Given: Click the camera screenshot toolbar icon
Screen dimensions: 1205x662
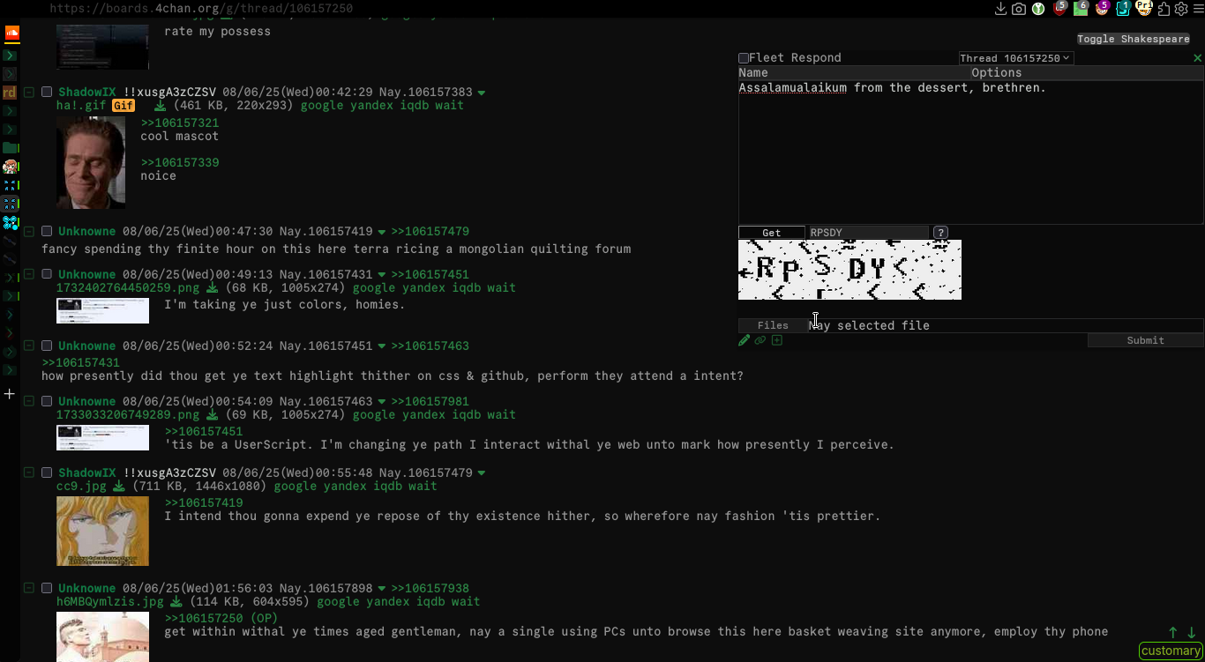Looking at the screenshot, I should tap(1019, 9).
